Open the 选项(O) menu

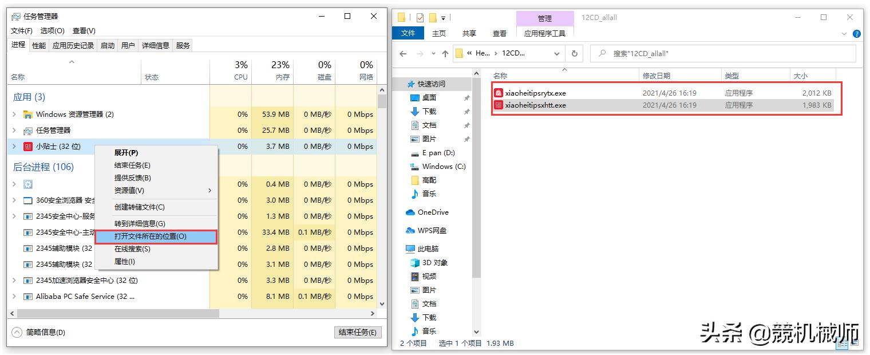[53, 31]
